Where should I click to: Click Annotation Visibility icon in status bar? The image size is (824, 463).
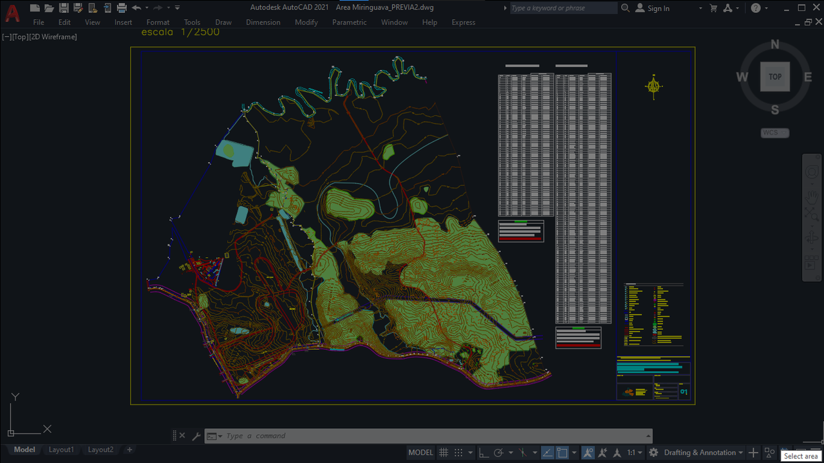(588, 453)
